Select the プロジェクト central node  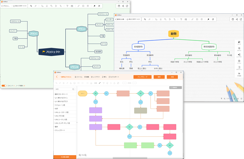click(51, 51)
